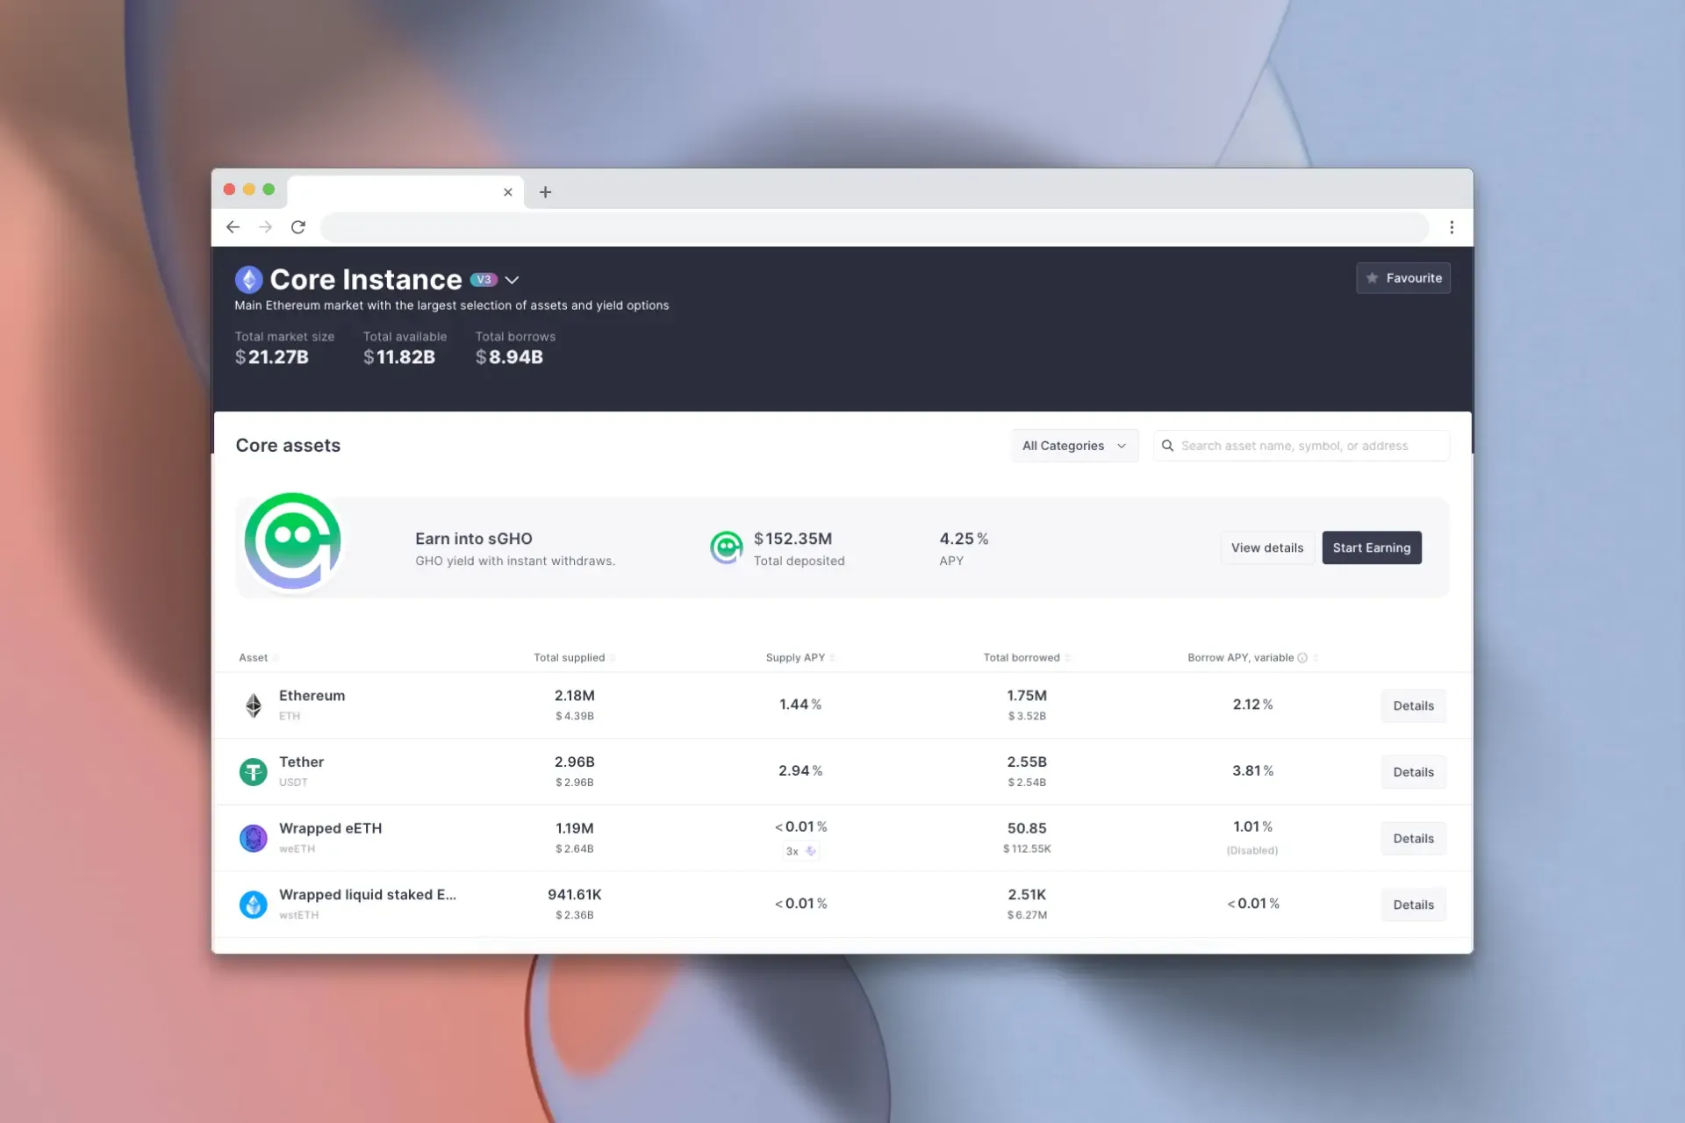Image resolution: width=1685 pixels, height=1123 pixels.
Task: Close the current browser tab
Action: [507, 192]
